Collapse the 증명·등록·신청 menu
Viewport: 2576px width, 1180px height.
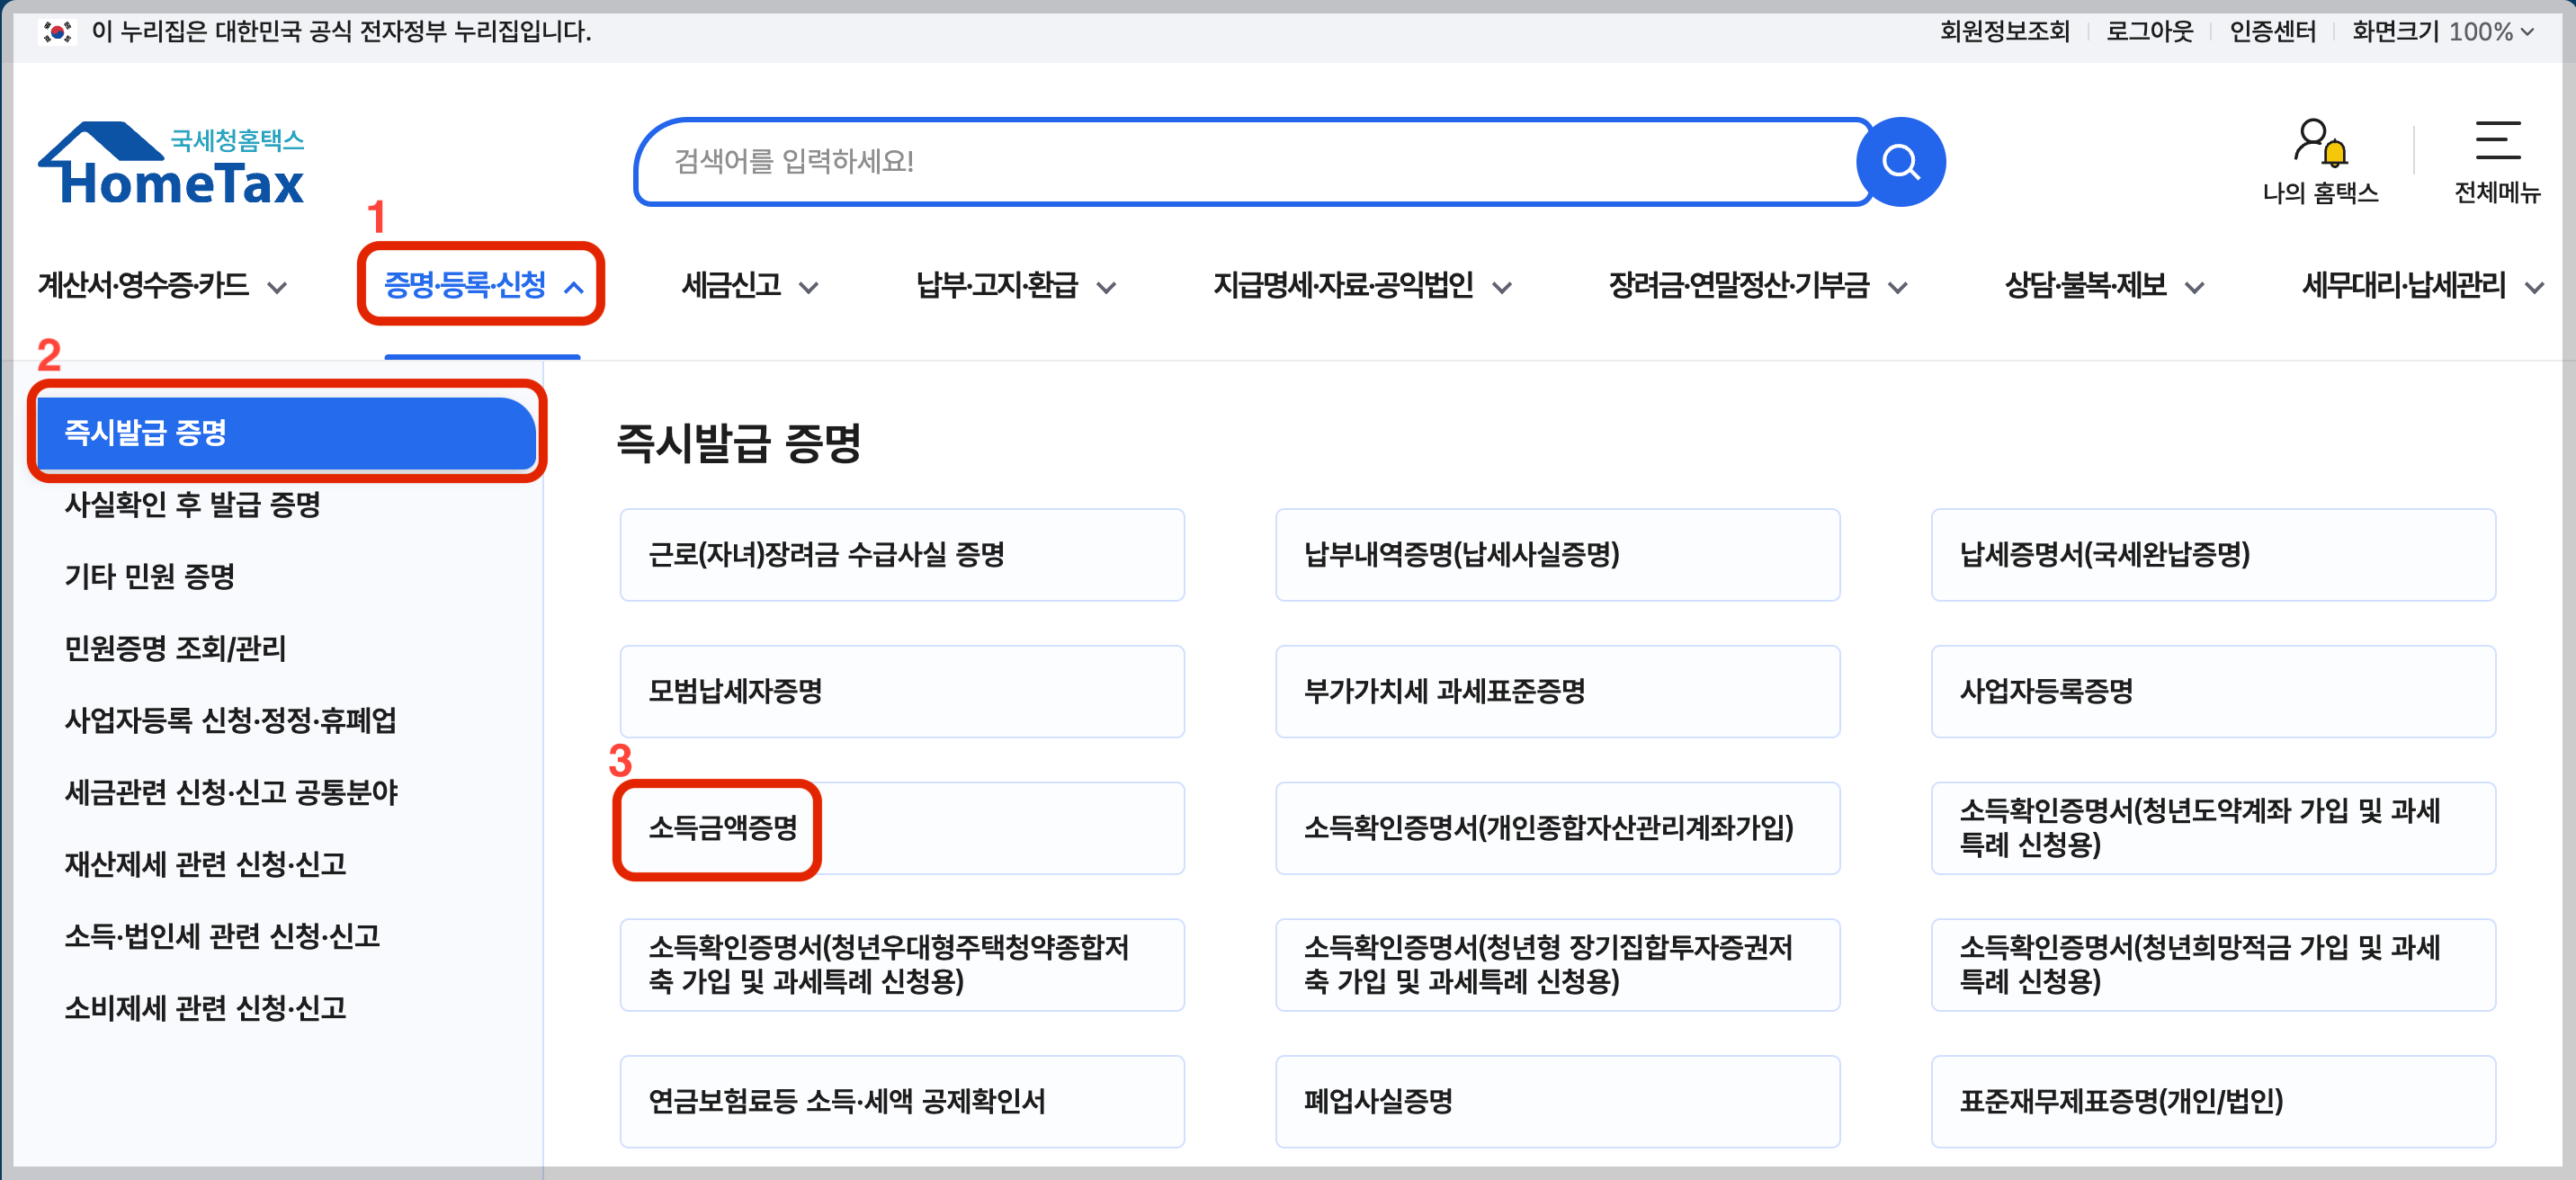(482, 286)
